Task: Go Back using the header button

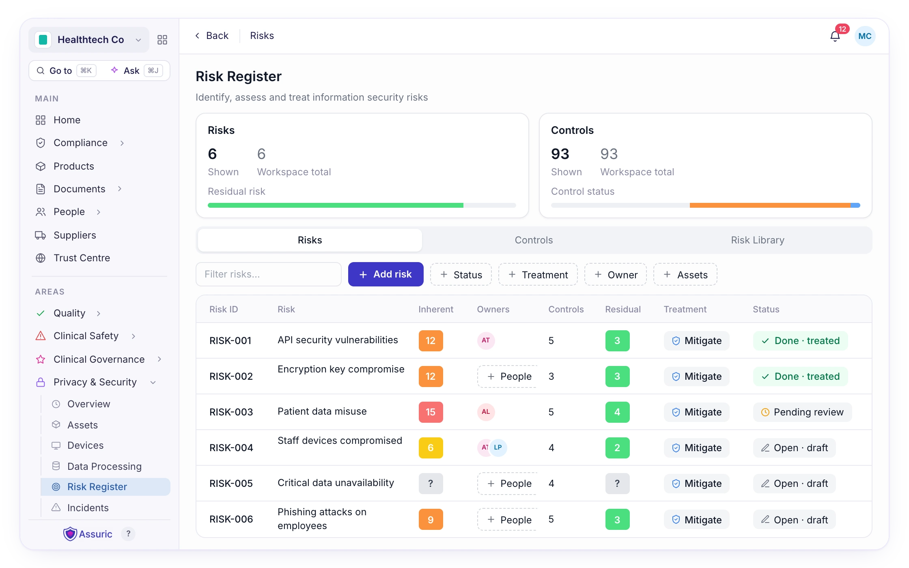Action: click(x=212, y=36)
